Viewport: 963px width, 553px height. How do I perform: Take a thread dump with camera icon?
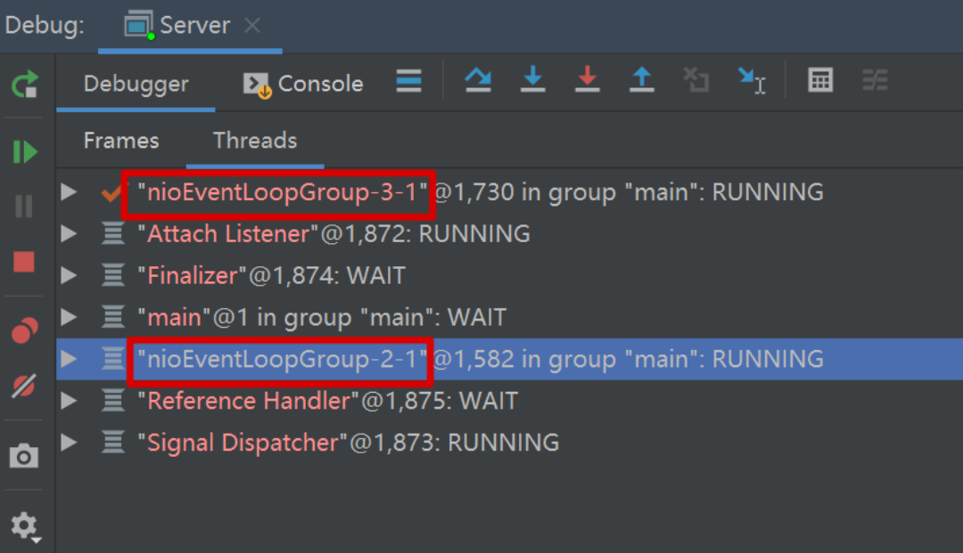tap(24, 456)
